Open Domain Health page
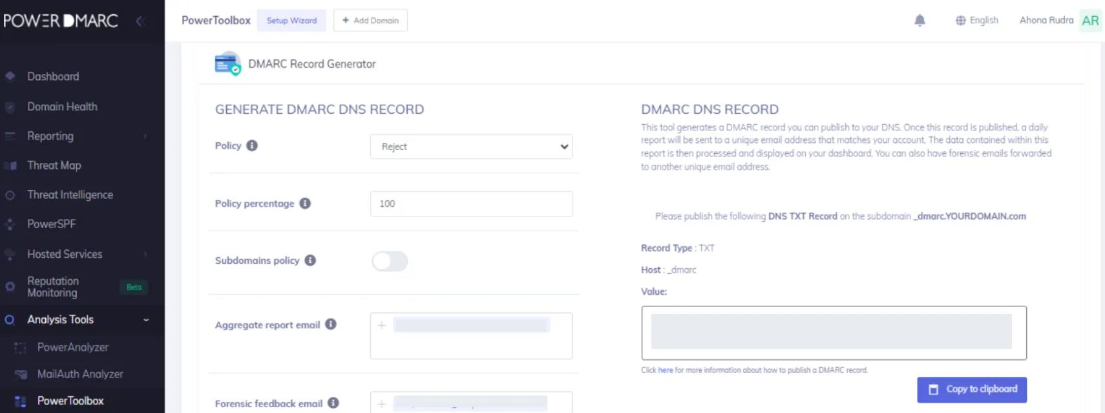1105x413 pixels. click(62, 107)
